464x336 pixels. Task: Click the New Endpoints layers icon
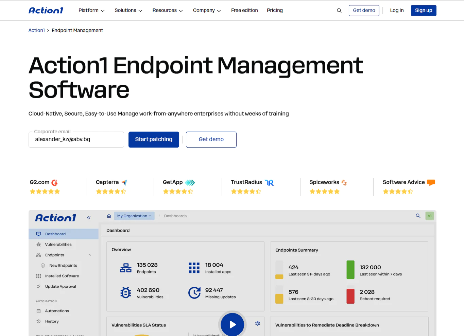click(x=43, y=266)
